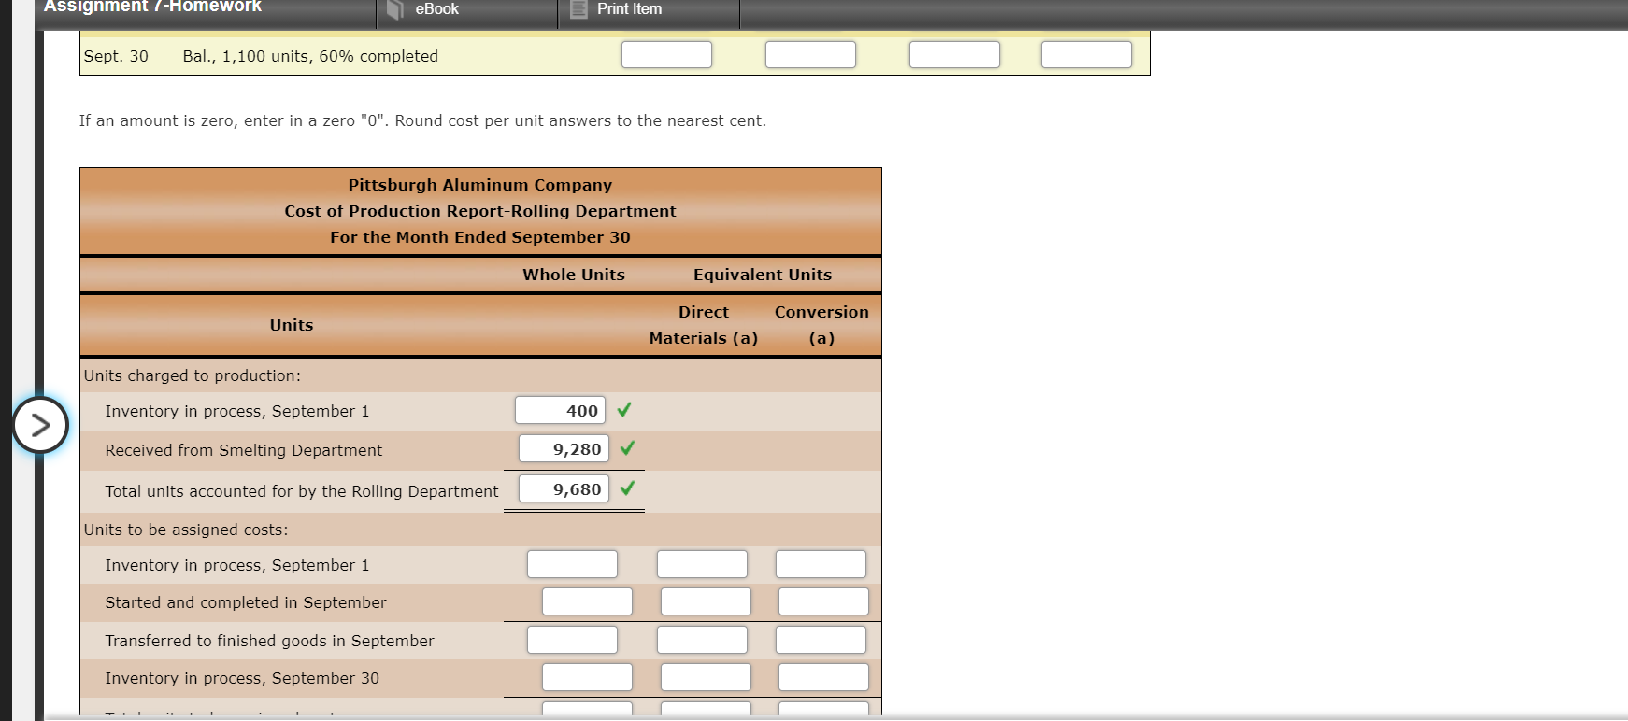Click whole units field for Inventory in process, September 30
Viewport: 1628px width, 721px height.
pyautogui.click(x=587, y=677)
